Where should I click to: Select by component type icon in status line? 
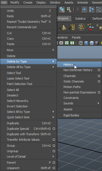pos(69,10)
